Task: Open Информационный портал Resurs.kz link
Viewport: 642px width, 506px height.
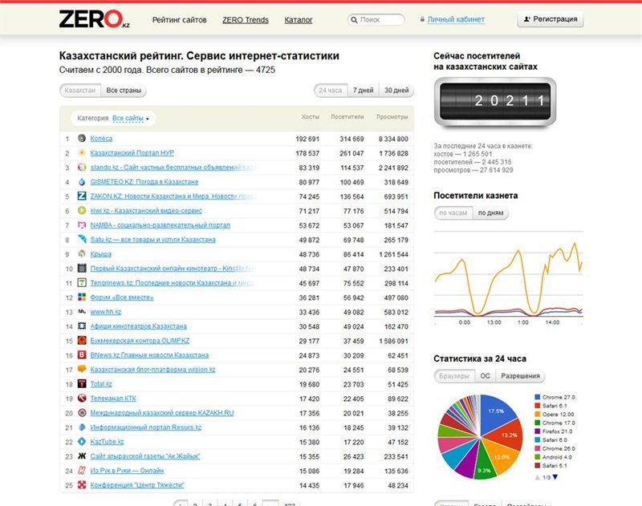Action: click(146, 427)
